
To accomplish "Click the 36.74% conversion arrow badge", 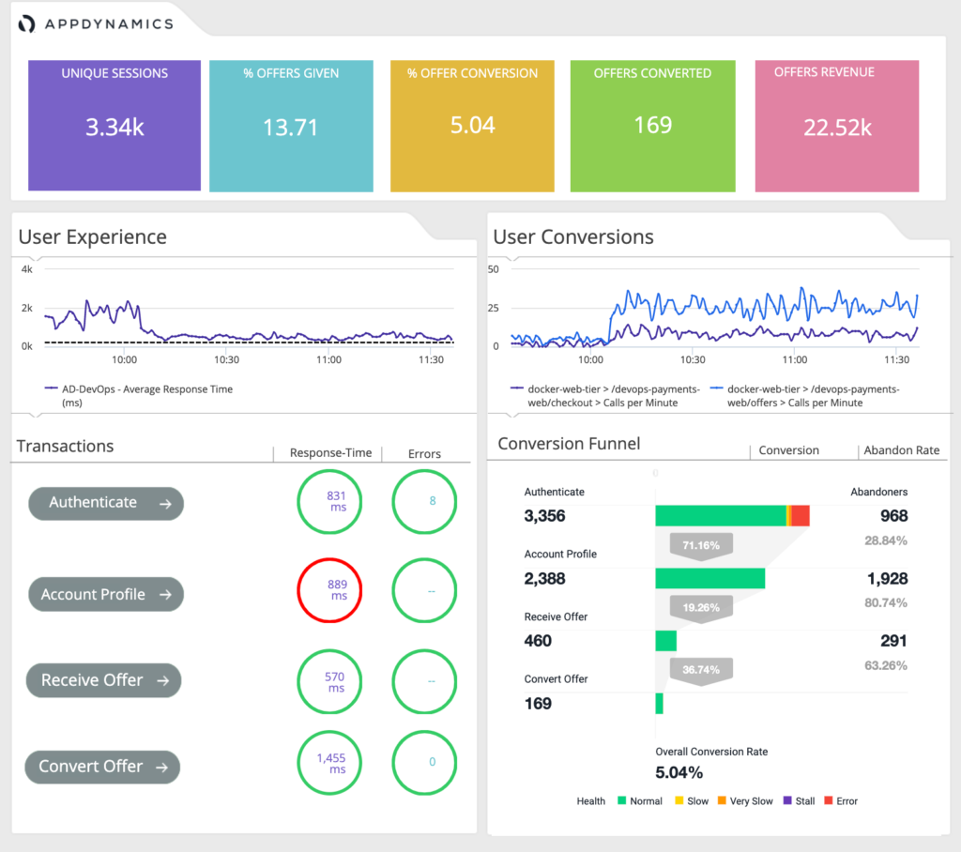I will click(x=701, y=670).
